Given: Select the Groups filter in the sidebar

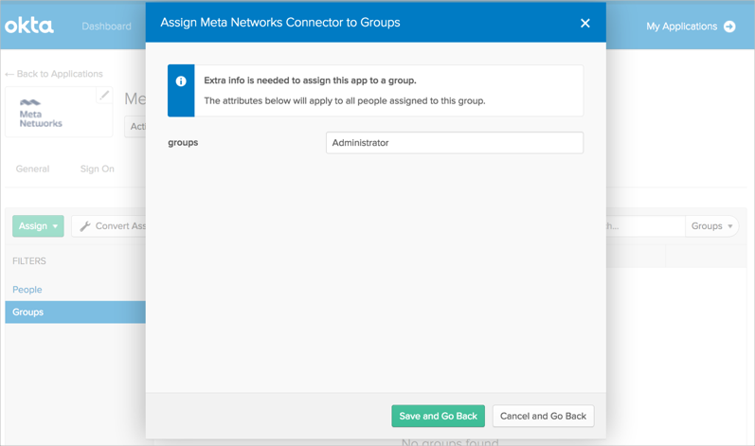Looking at the screenshot, I should tap(28, 312).
